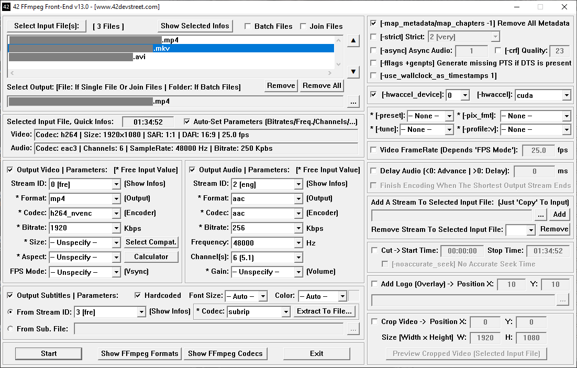The height and width of the screenshot is (368, 577).
Task: Click the Cut Start Time field
Action: click(x=461, y=251)
